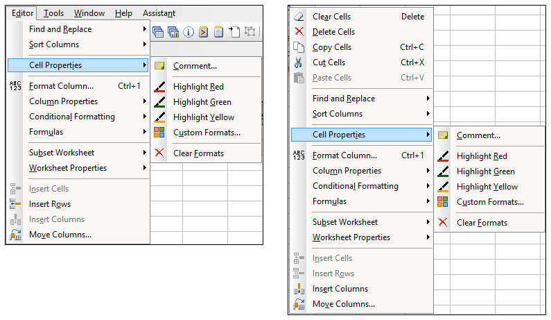Apply Highlight Green from Editor submenu
This screenshot has width=551, height=320.
tap(202, 102)
